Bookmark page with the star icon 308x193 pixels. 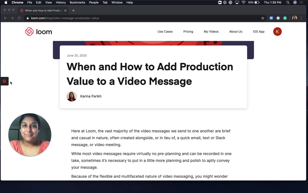tap(263, 18)
